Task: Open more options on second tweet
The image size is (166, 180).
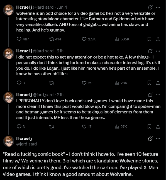Action: 158,51
